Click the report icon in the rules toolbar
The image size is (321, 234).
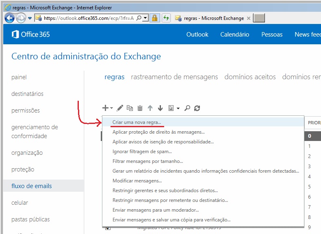171,108
